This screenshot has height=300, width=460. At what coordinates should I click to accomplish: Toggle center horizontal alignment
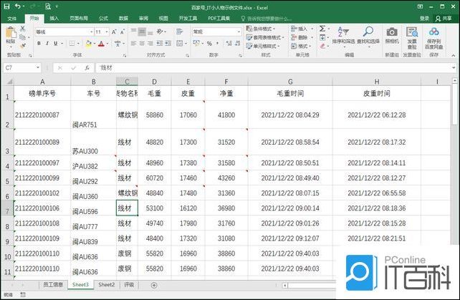[142, 44]
